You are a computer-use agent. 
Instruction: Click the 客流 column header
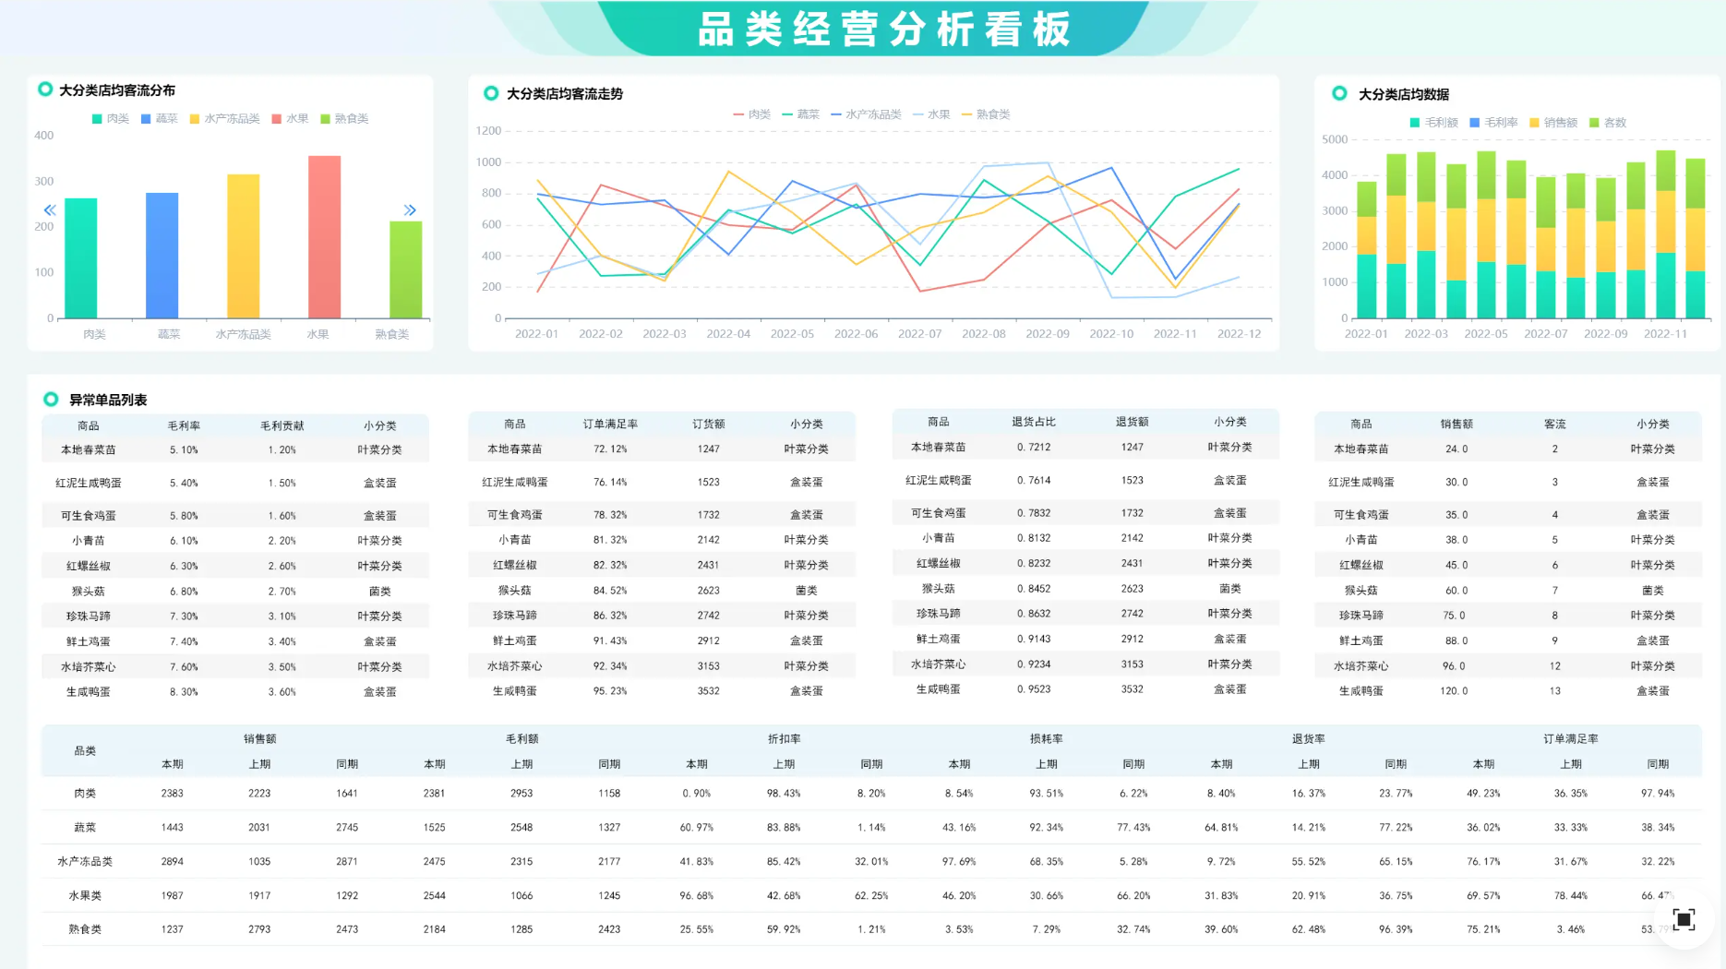(x=1555, y=425)
